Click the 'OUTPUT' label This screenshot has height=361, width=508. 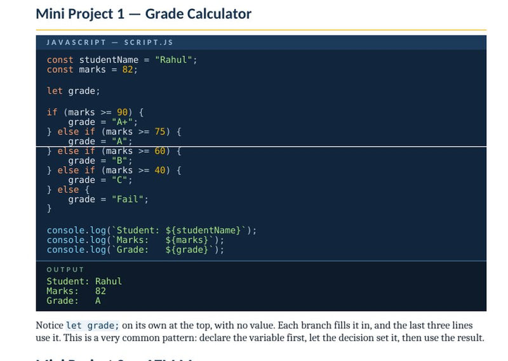[x=65, y=270]
